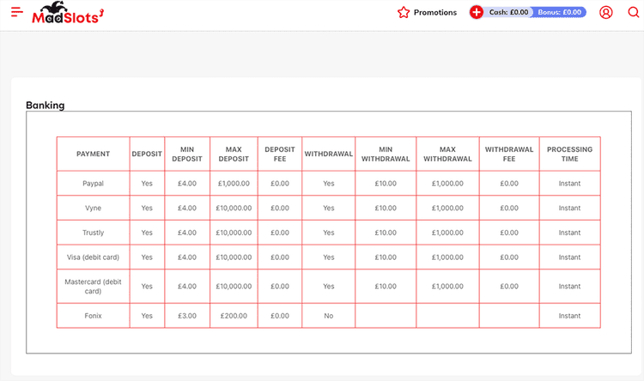Click the PROCESSING TIME column header
Viewport: 644px width, 381px height.
click(x=569, y=154)
